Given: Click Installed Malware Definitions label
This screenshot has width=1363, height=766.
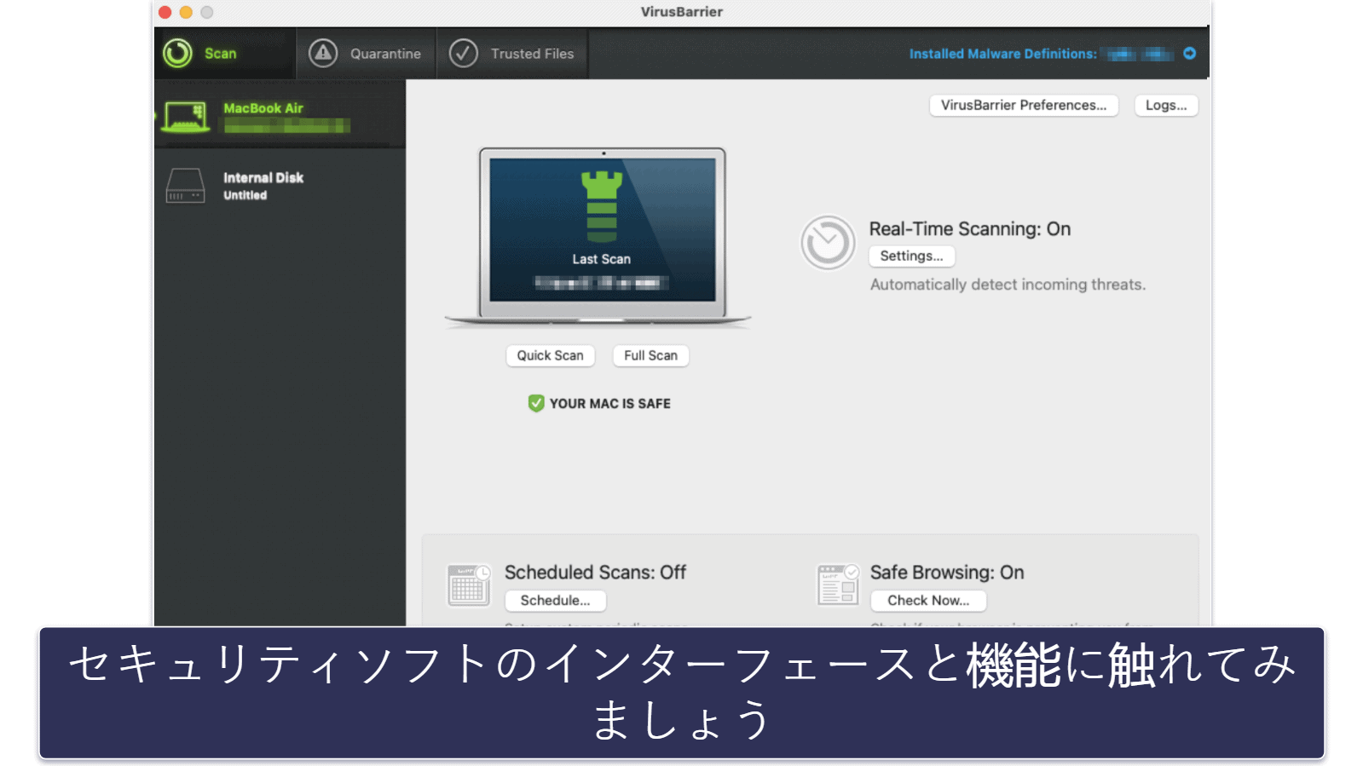Looking at the screenshot, I should tap(1002, 54).
